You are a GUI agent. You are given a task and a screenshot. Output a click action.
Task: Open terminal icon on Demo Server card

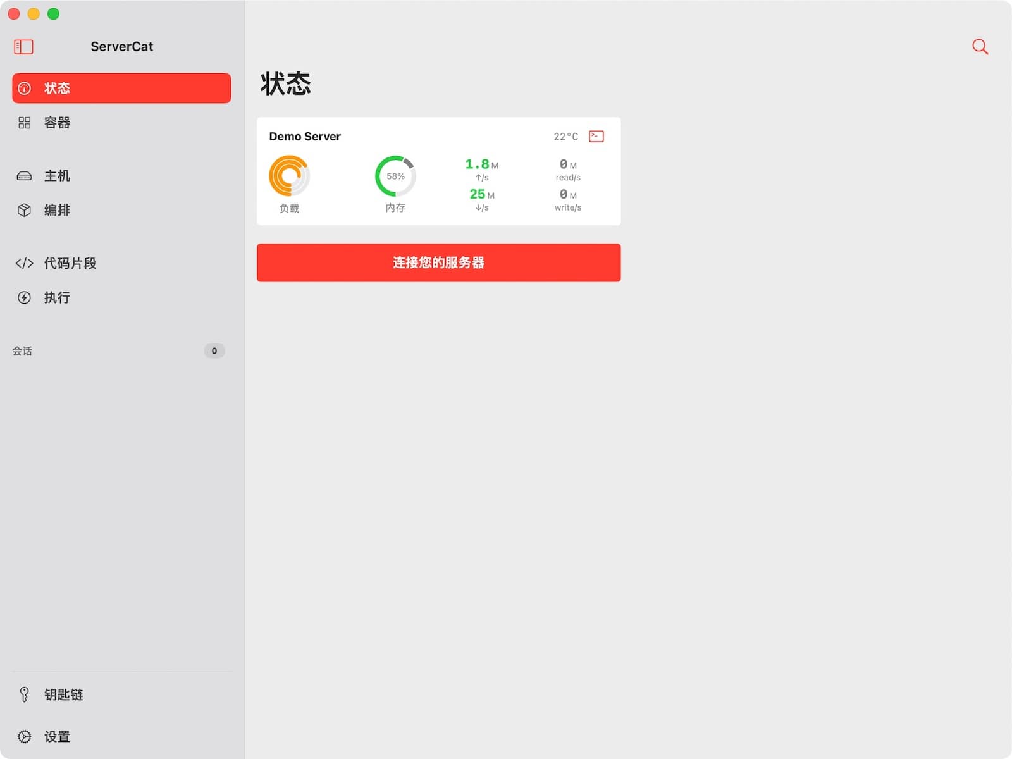(x=596, y=137)
